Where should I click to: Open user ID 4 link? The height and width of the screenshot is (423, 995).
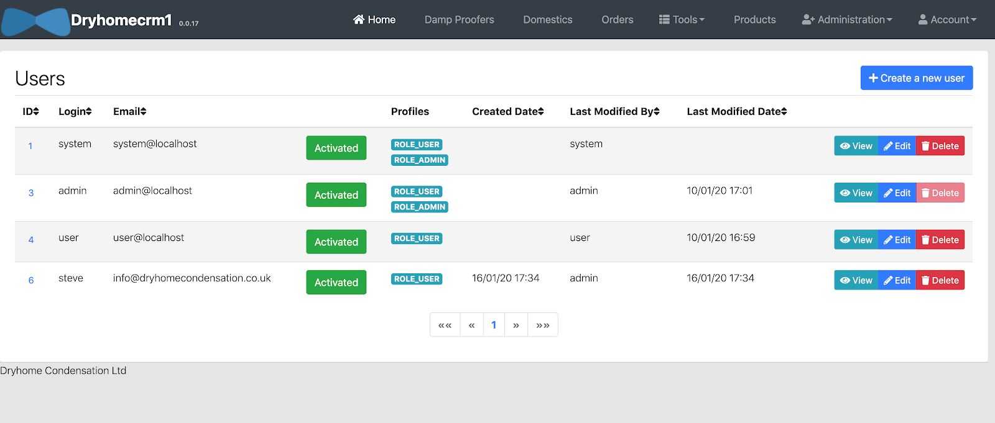pos(31,240)
